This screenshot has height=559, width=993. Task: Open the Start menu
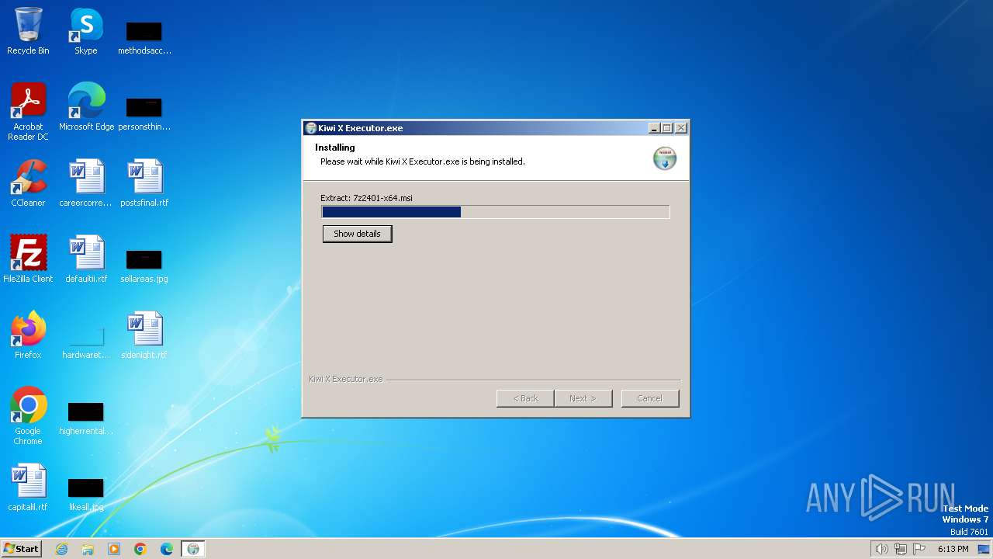[22, 549]
